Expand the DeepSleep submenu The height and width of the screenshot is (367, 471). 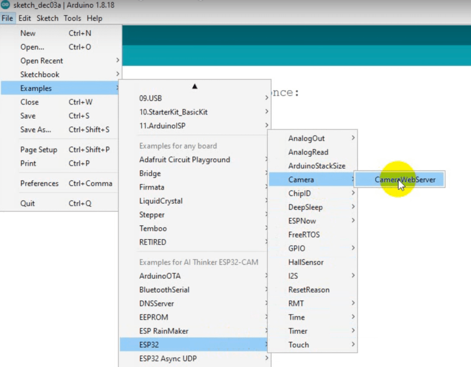coord(312,208)
